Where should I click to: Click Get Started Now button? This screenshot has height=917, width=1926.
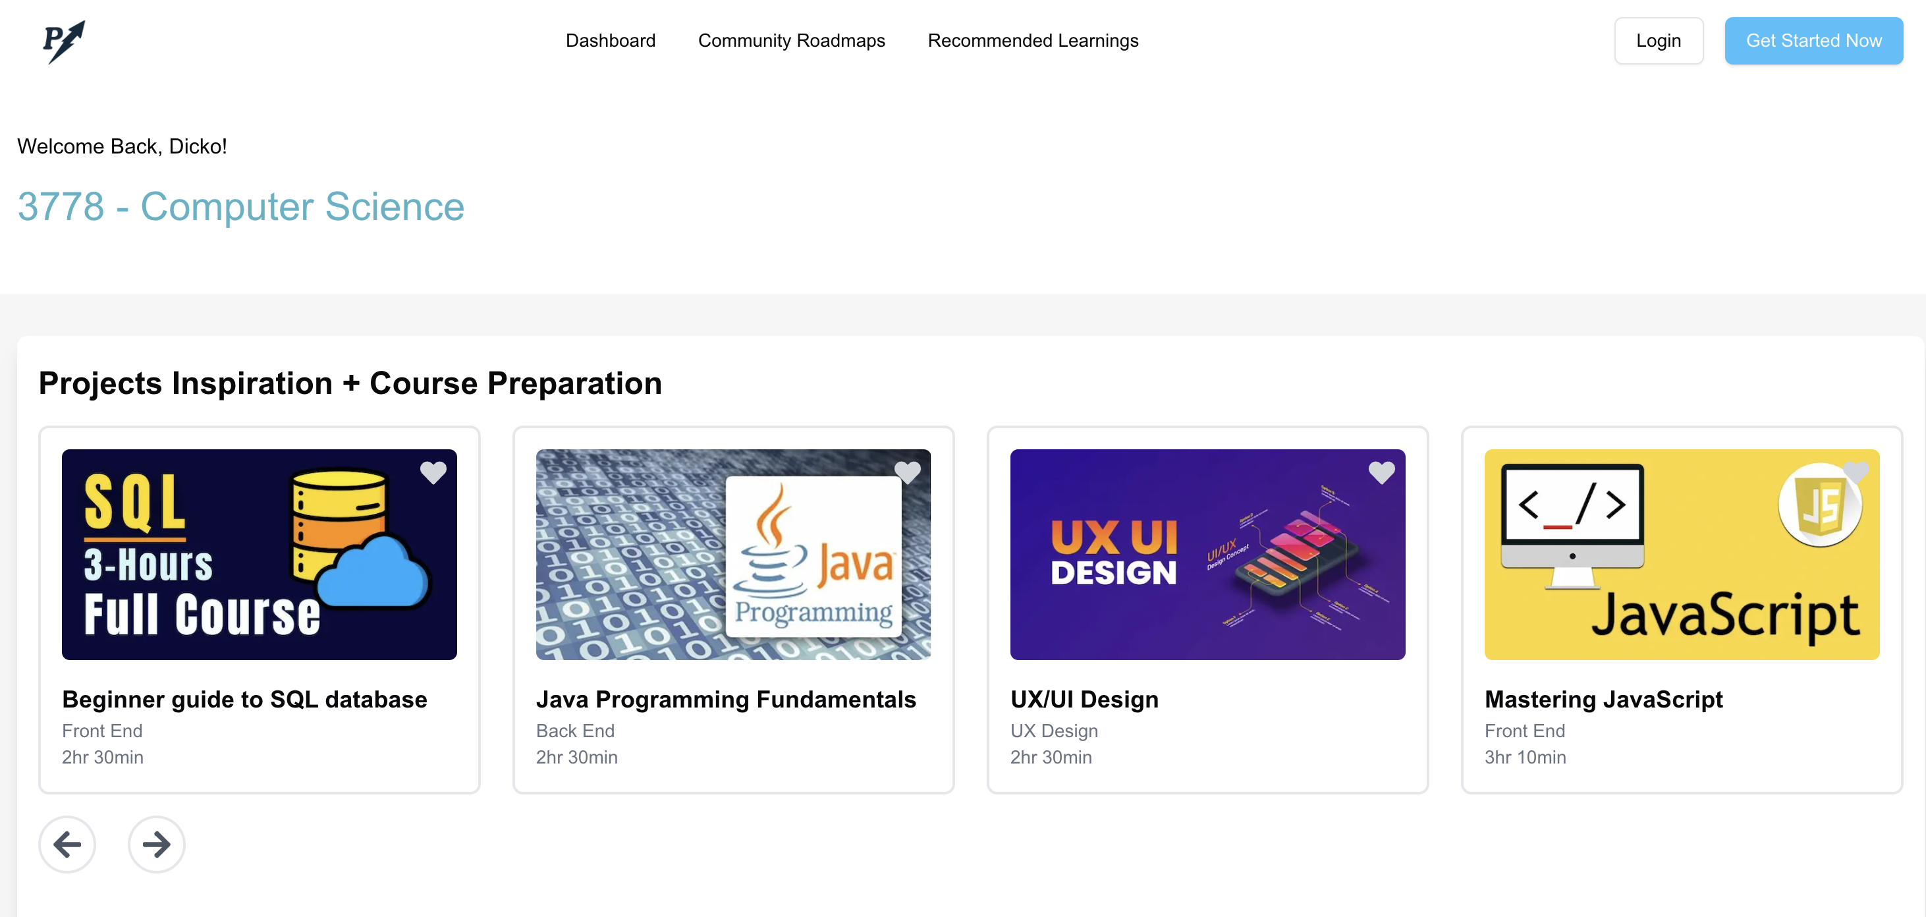(x=1813, y=40)
